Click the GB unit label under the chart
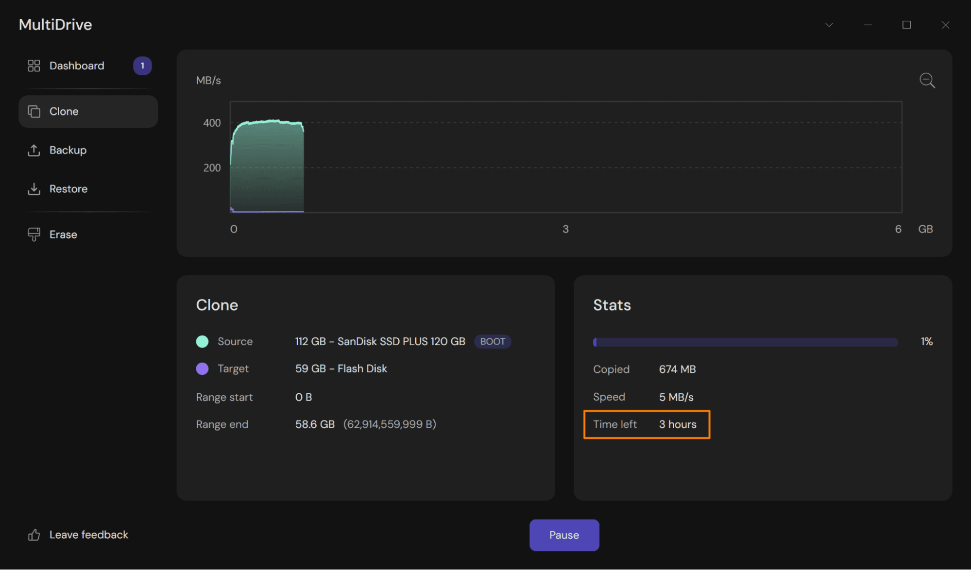This screenshot has width=971, height=570. (x=925, y=229)
